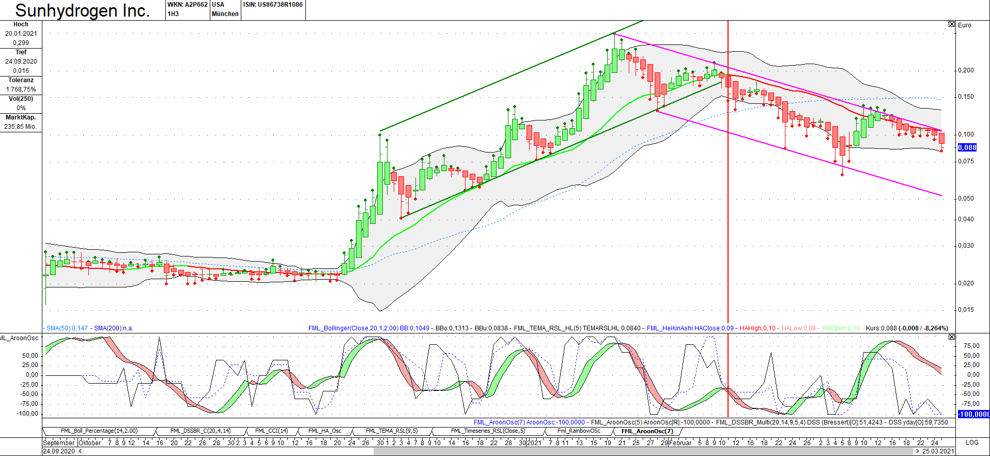
Task: Close the main price chart panel
Action: pyautogui.click(x=952, y=24)
